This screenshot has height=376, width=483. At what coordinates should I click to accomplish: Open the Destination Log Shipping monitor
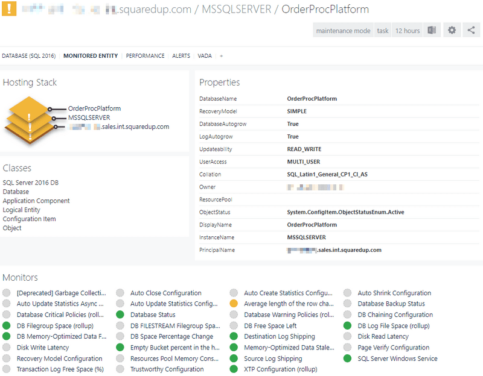tap(280, 337)
